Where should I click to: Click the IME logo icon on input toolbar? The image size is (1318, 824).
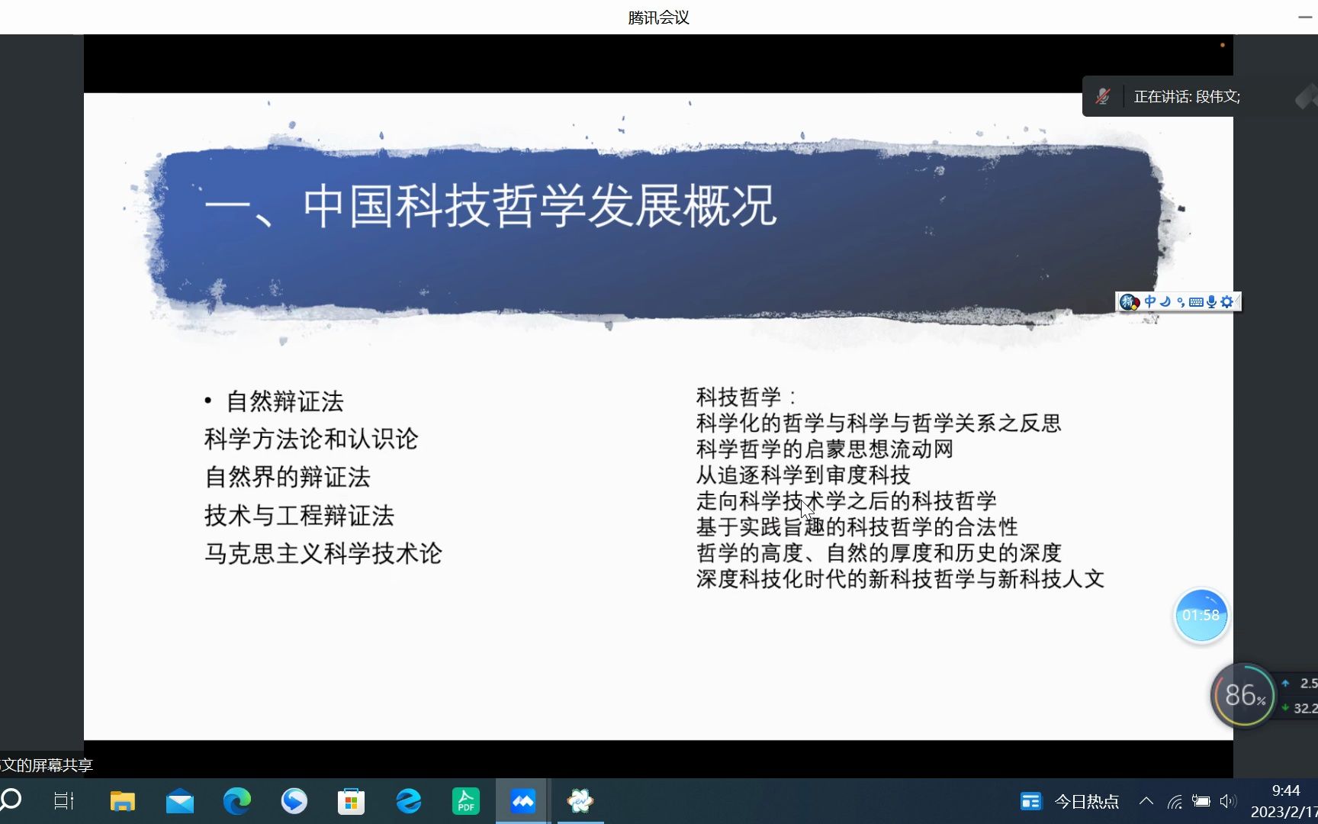[x=1129, y=302]
